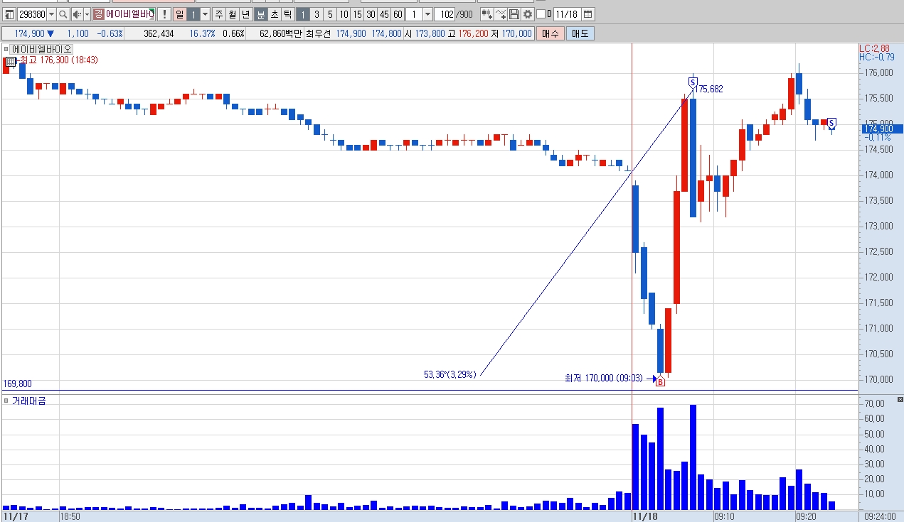The width and height of the screenshot is (904, 522).
Task: Open the stock code history dropdown
Action: point(50,14)
